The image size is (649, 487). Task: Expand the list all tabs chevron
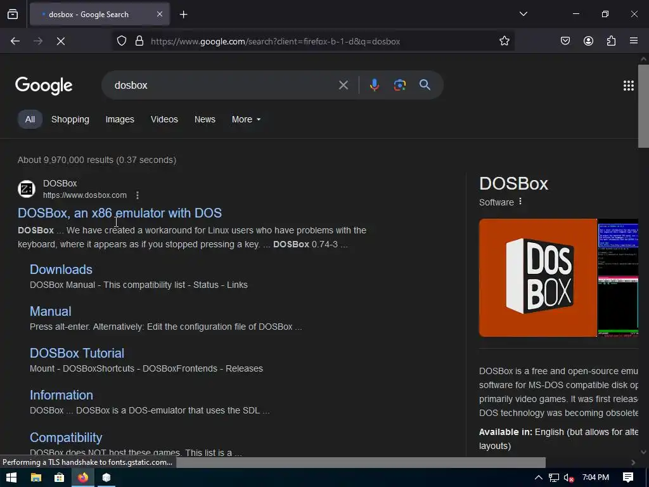(523, 14)
